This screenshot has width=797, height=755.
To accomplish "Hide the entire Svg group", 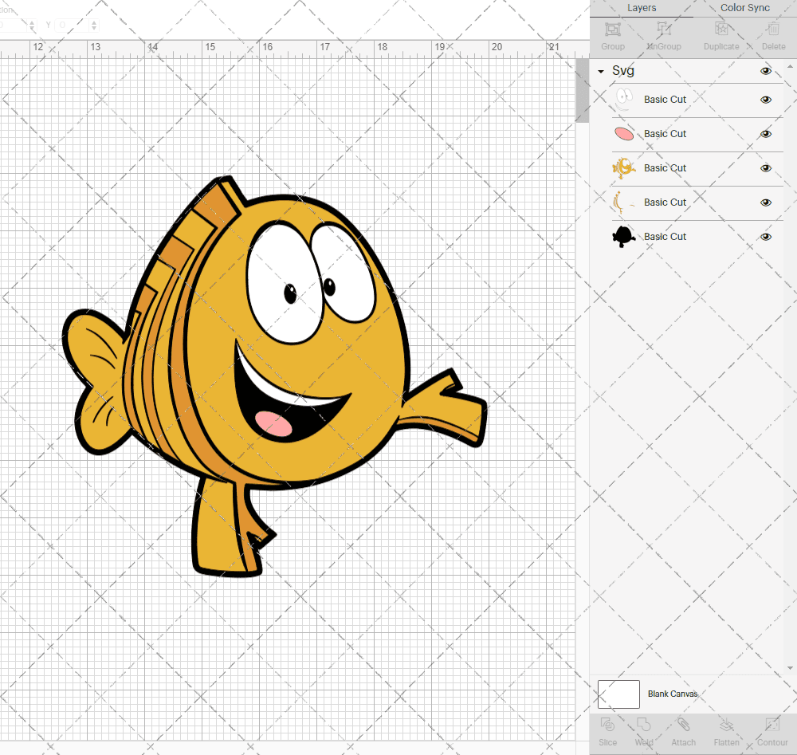I will click(765, 71).
